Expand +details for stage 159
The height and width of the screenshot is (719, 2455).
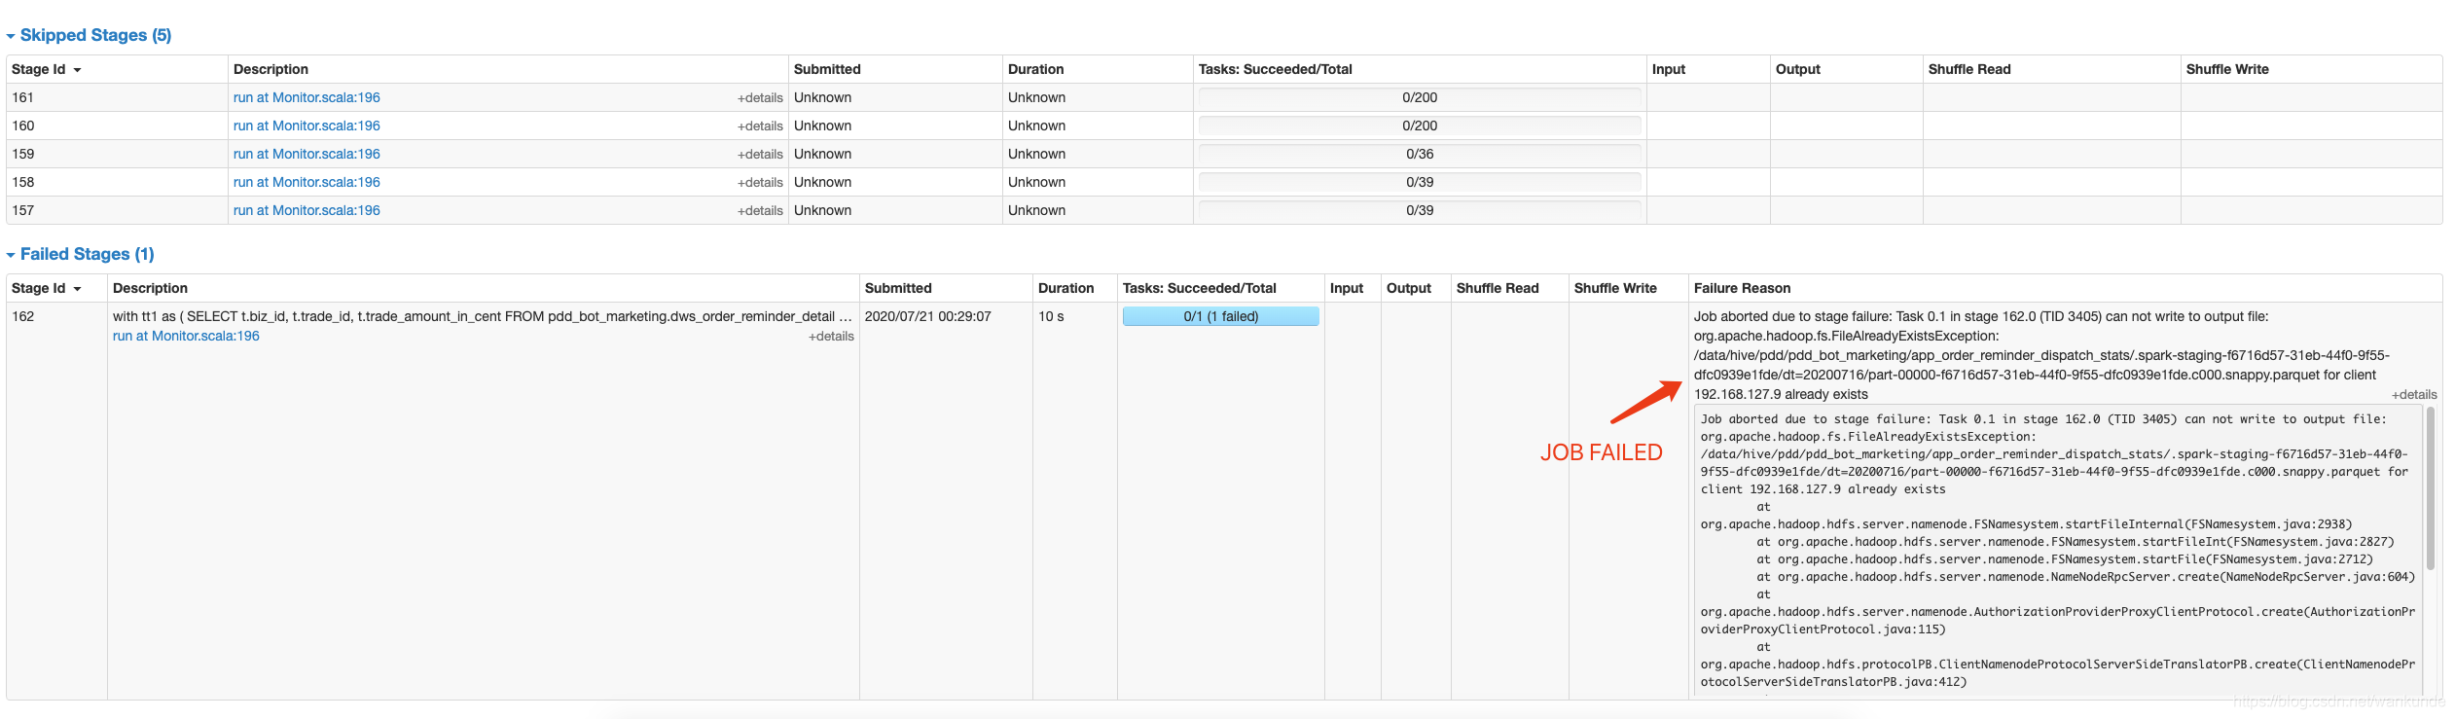pos(760,155)
